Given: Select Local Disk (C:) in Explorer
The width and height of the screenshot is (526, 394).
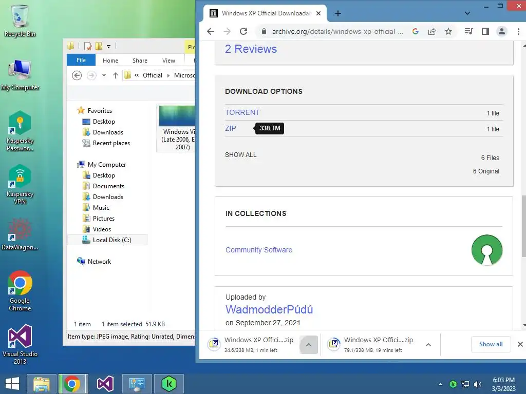Looking at the screenshot, I should click(x=107, y=240).
